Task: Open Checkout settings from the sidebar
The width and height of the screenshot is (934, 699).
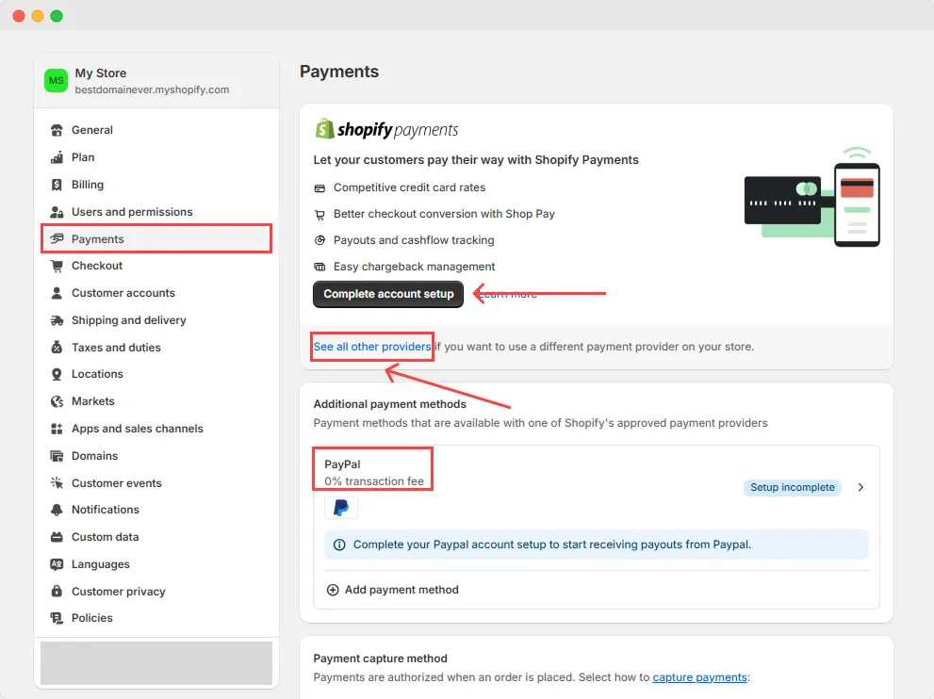Action: pyautogui.click(x=96, y=266)
